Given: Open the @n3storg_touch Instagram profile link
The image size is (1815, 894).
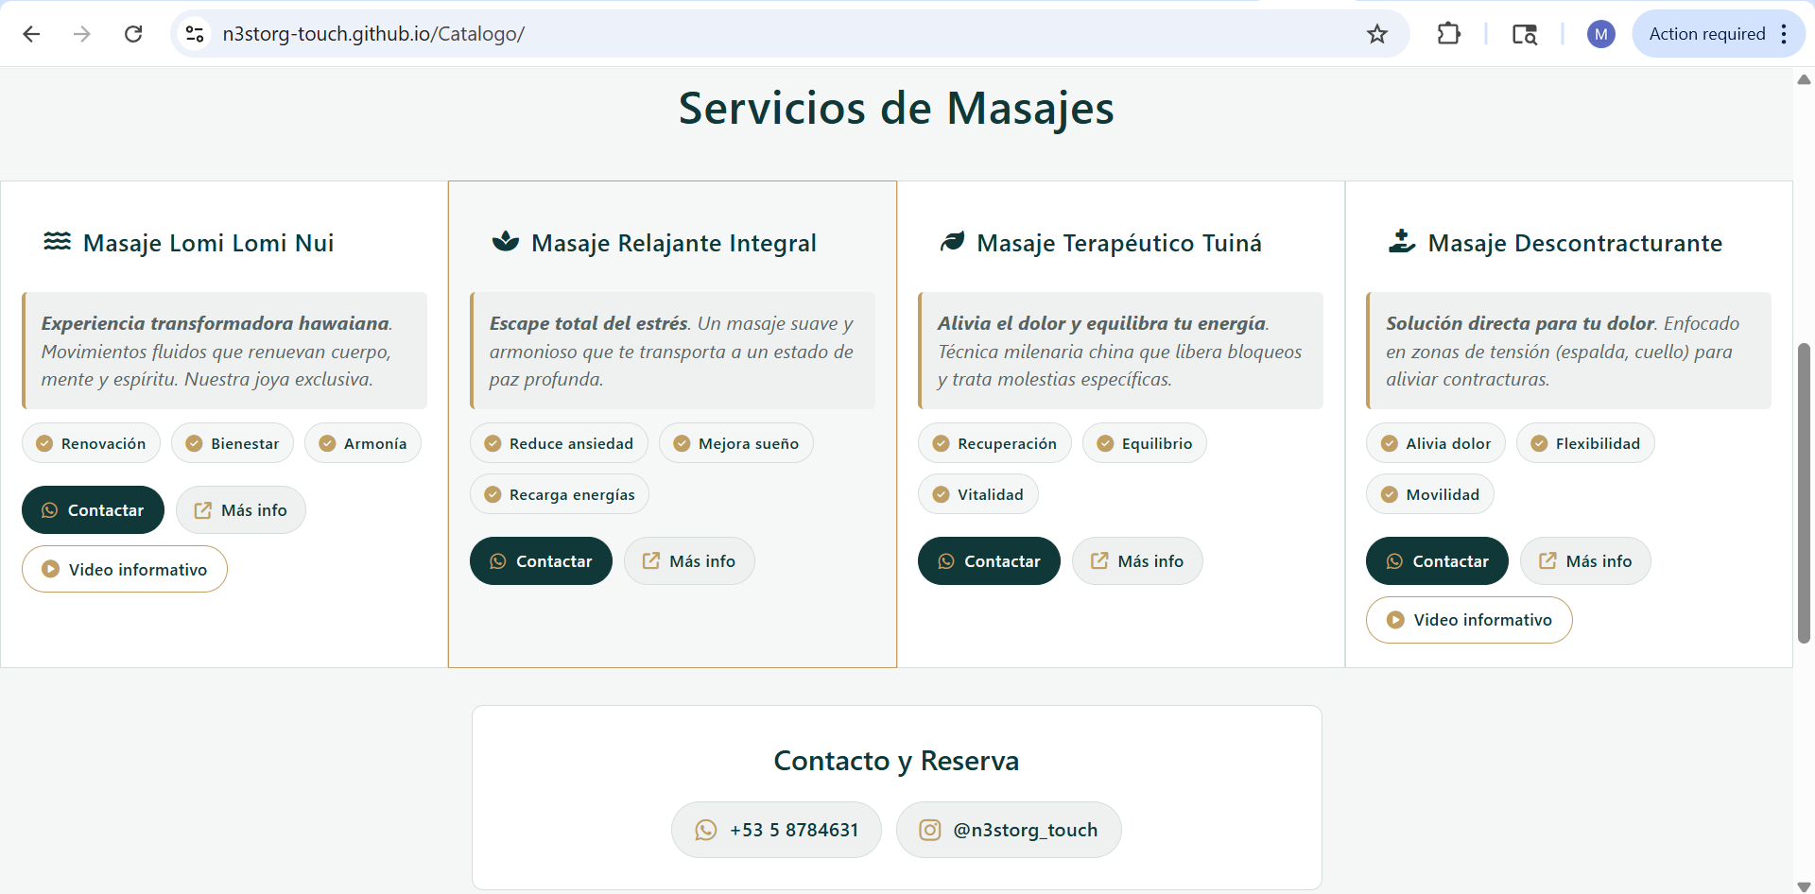Looking at the screenshot, I should (1008, 830).
